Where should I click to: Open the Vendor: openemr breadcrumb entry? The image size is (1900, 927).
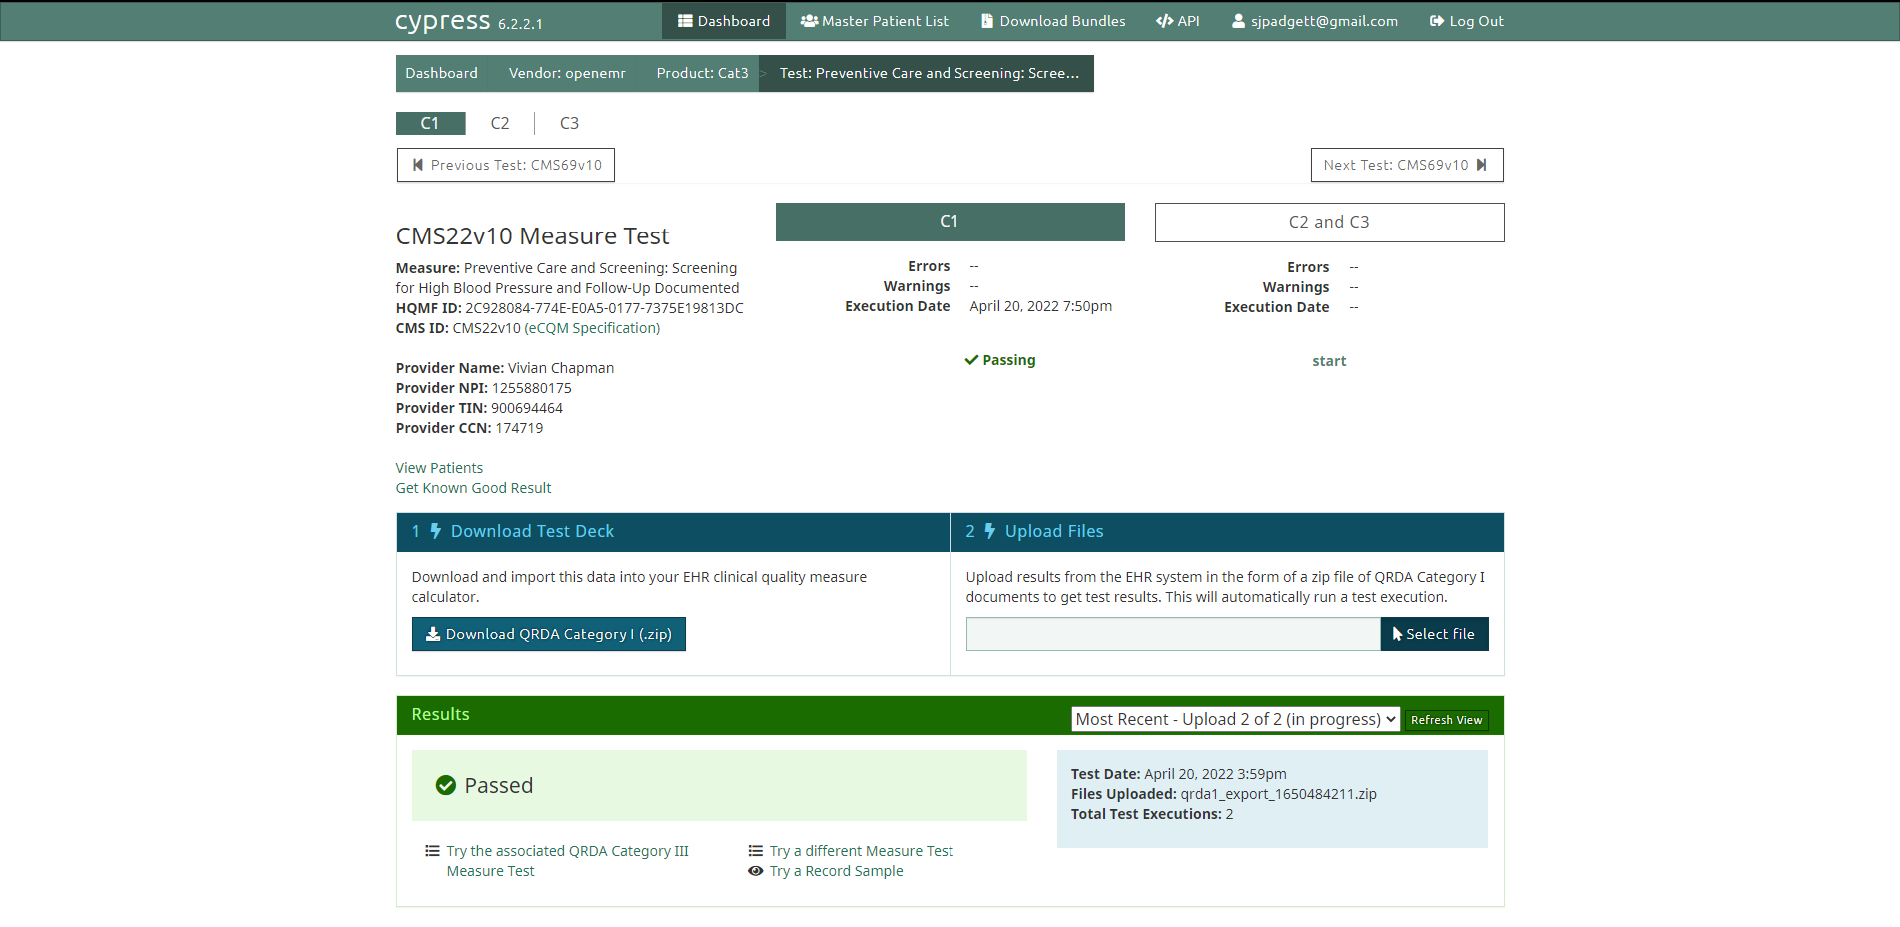pyautogui.click(x=567, y=72)
